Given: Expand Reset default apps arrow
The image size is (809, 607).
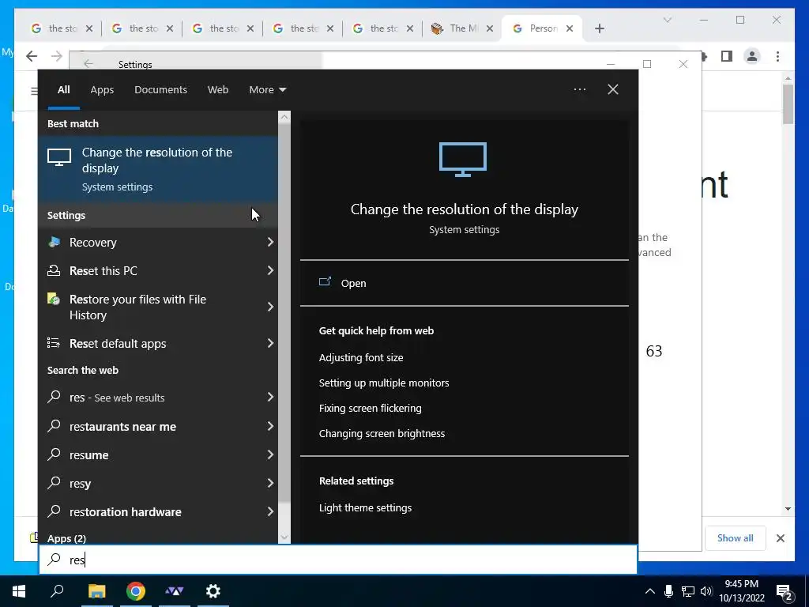Looking at the screenshot, I should [x=270, y=343].
